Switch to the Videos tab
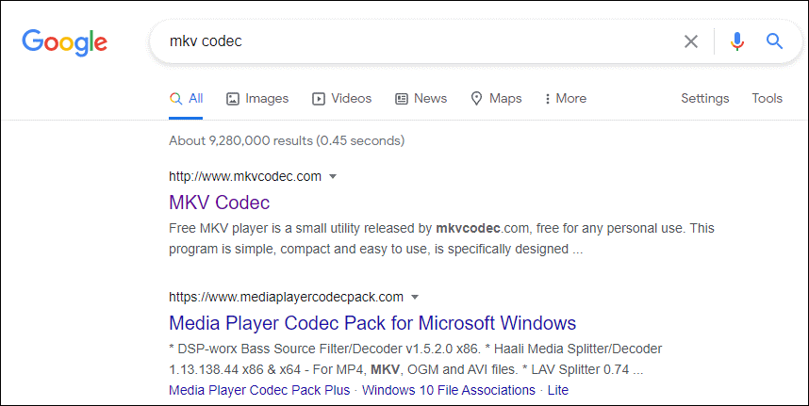 click(341, 98)
